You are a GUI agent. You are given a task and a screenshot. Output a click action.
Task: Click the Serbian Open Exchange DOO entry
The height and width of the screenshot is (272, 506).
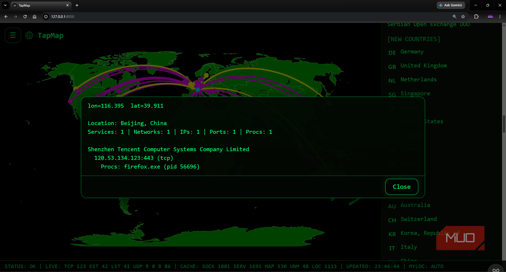(428, 24)
